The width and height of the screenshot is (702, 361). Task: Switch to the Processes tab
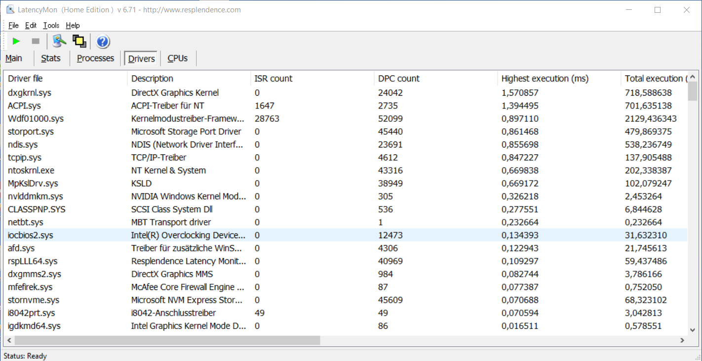[x=95, y=58]
